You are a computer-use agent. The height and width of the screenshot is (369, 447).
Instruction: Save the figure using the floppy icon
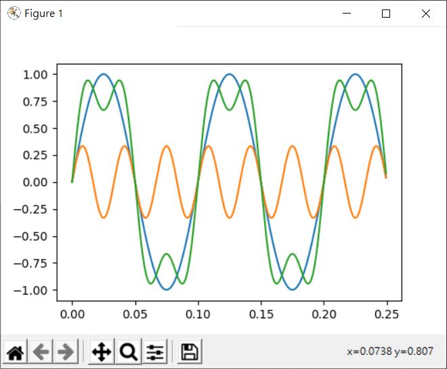click(190, 351)
